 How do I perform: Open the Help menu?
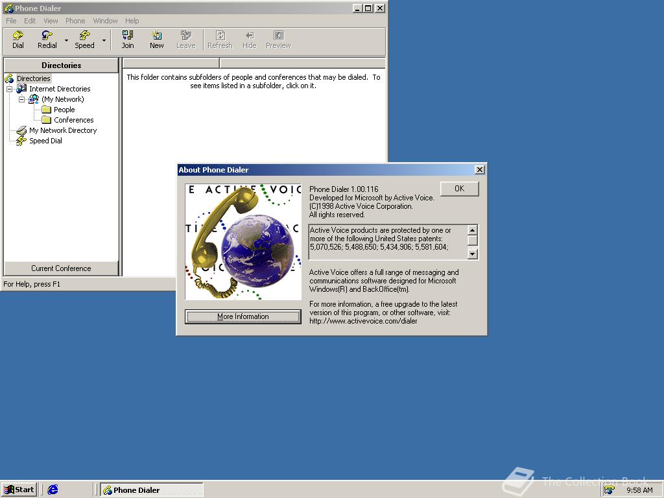click(132, 21)
